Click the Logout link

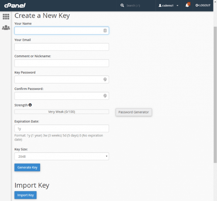[203, 5]
